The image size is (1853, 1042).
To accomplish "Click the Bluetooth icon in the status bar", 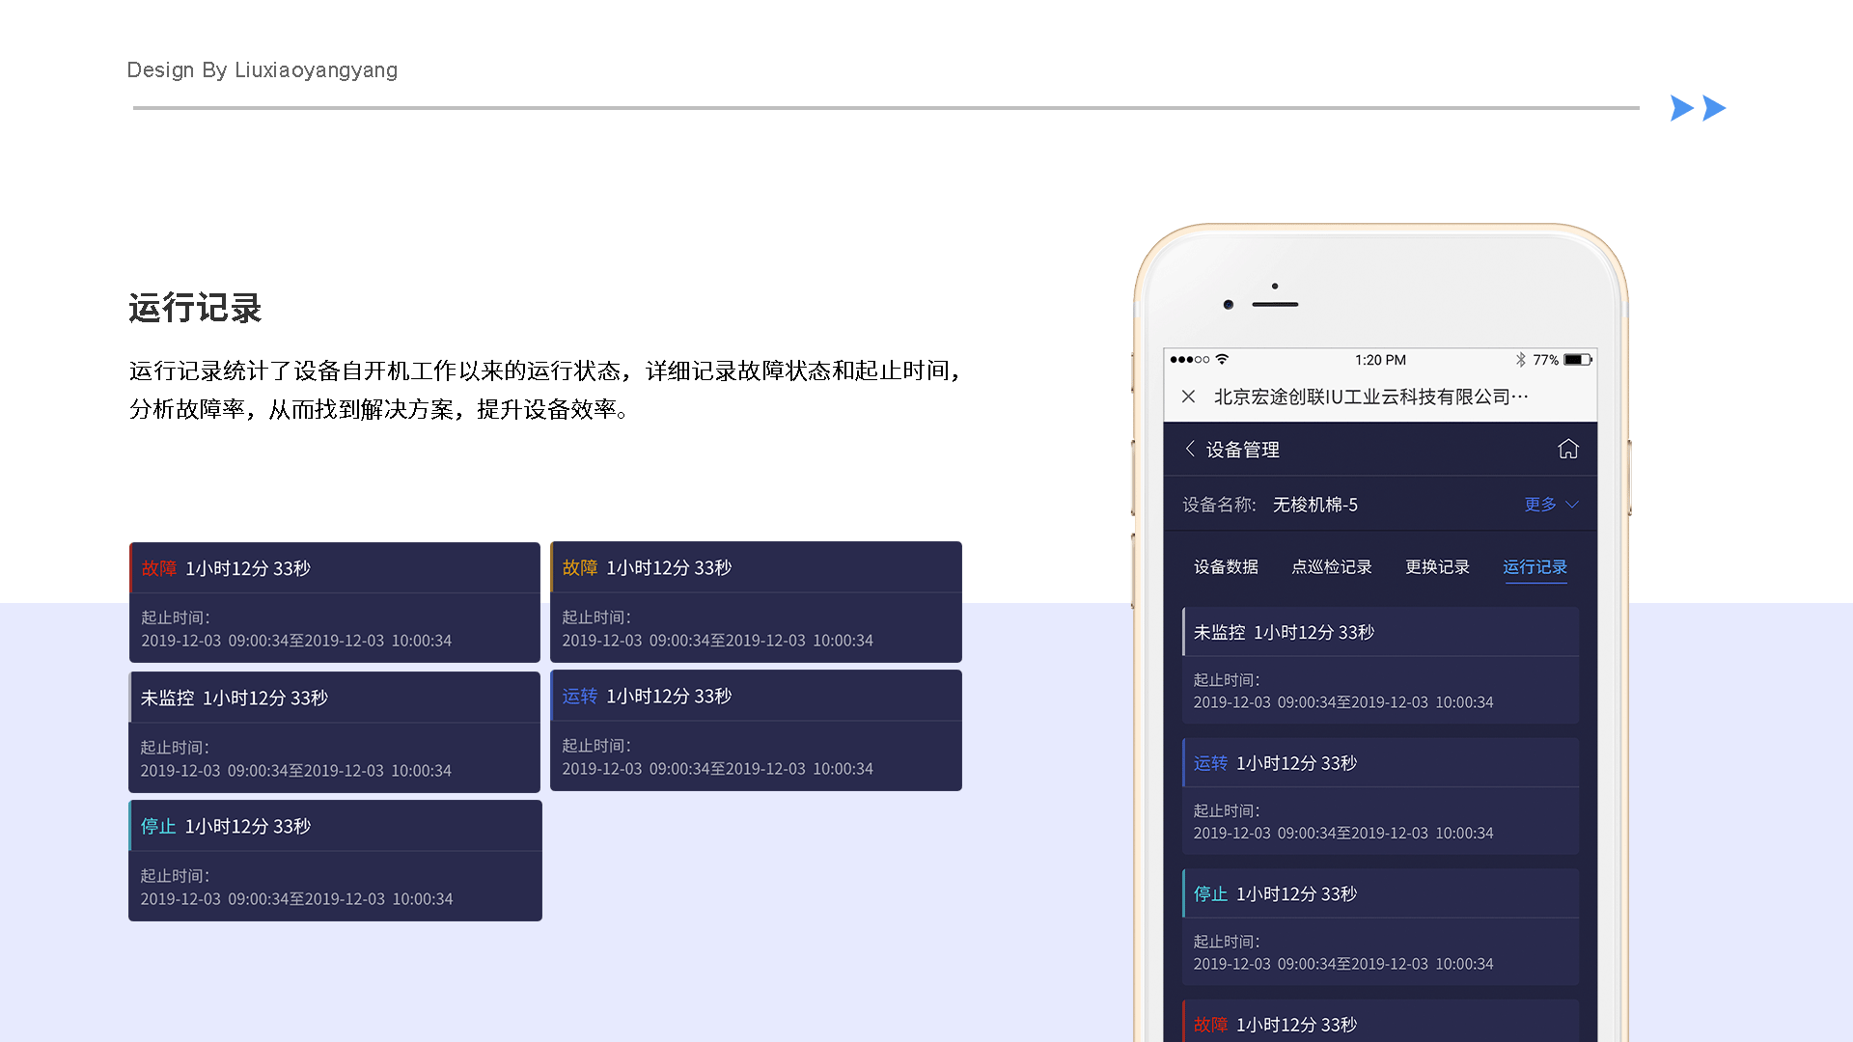I will click(x=1521, y=360).
